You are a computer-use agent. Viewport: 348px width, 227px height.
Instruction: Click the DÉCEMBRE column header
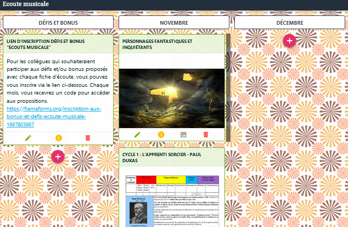(x=290, y=23)
